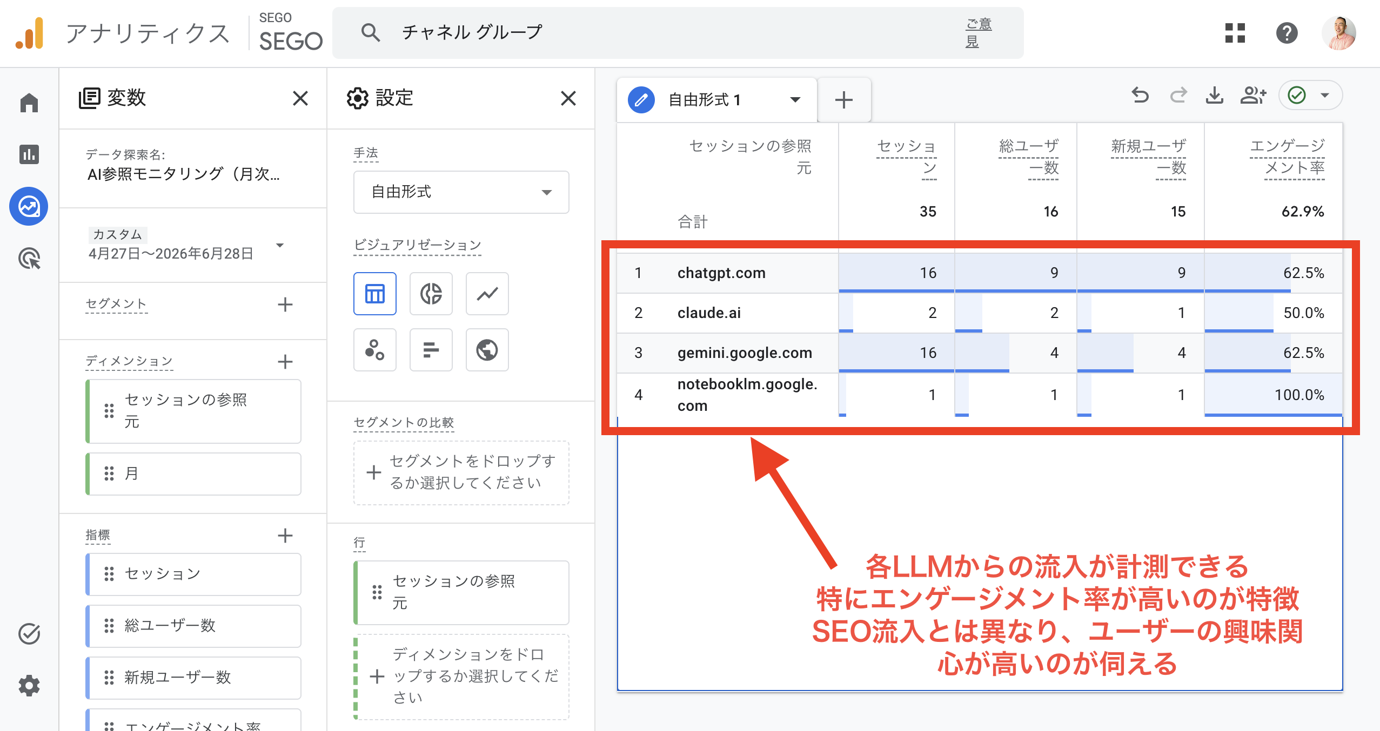Select the line chart visualization

pyautogui.click(x=487, y=294)
